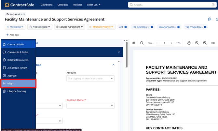Open Comments & Notes section
This screenshot has height=131, width=218.
click(x=19, y=52)
